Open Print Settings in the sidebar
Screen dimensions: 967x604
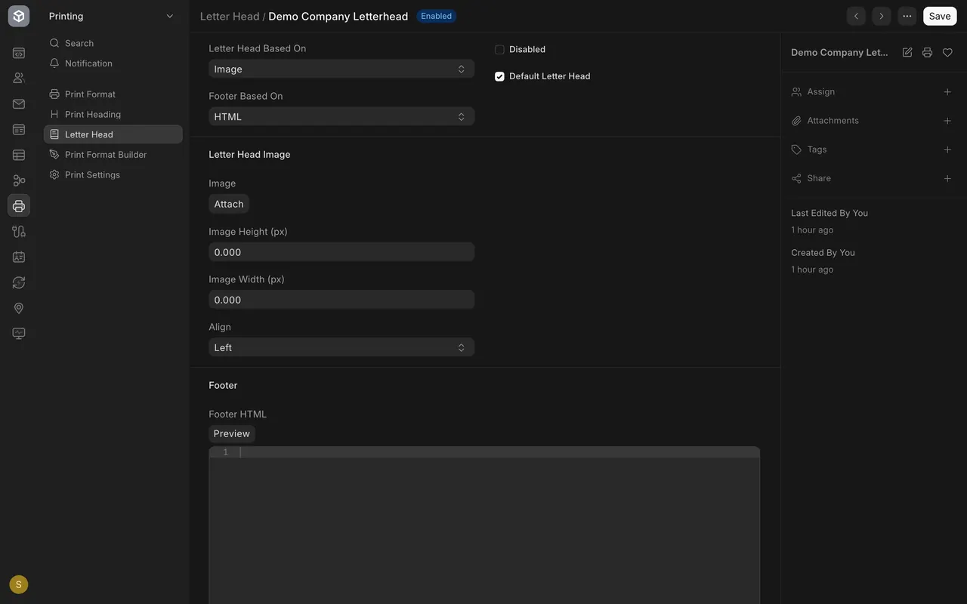point(113,174)
